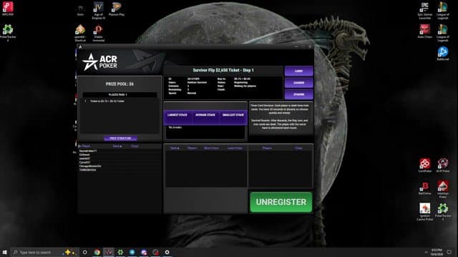
Task: Open Google Chrome from the taskbar
Action: [97, 252]
